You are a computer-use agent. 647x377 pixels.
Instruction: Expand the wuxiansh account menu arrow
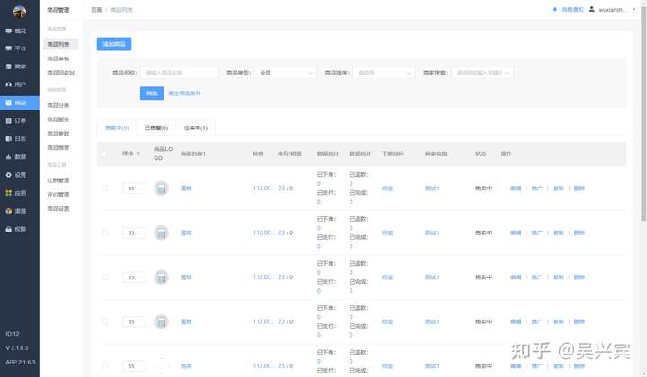634,10
